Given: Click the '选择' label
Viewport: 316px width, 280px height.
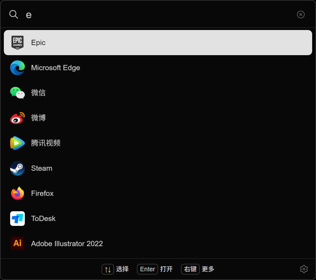Looking at the screenshot, I should coord(122,269).
